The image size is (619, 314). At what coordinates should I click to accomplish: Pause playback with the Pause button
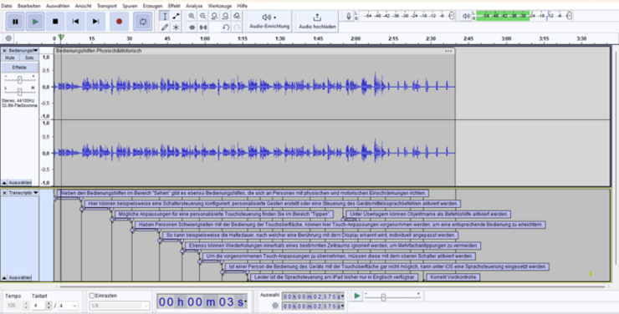[15, 22]
